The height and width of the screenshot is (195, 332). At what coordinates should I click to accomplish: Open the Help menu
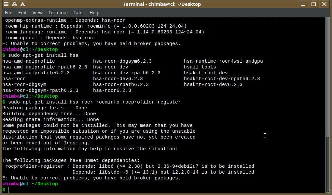[94, 13]
